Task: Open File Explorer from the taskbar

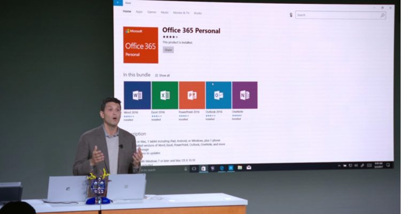Action: coord(240,167)
